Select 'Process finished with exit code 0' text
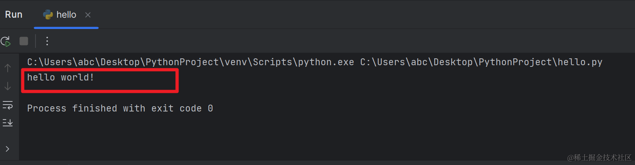 click(120, 108)
